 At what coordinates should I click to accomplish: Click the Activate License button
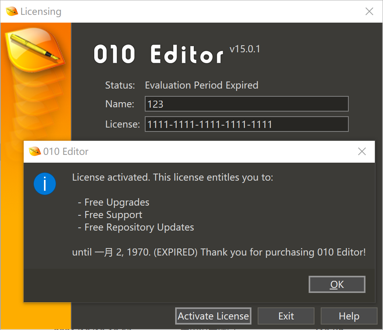coord(213,316)
